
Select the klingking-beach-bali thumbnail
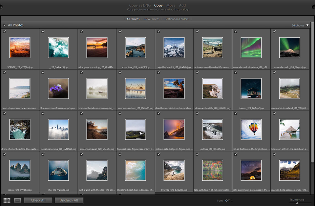click(136, 171)
